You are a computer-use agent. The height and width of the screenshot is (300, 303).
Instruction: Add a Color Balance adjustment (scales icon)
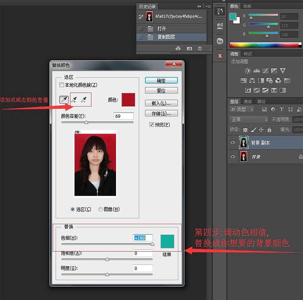tap(251, 81)
